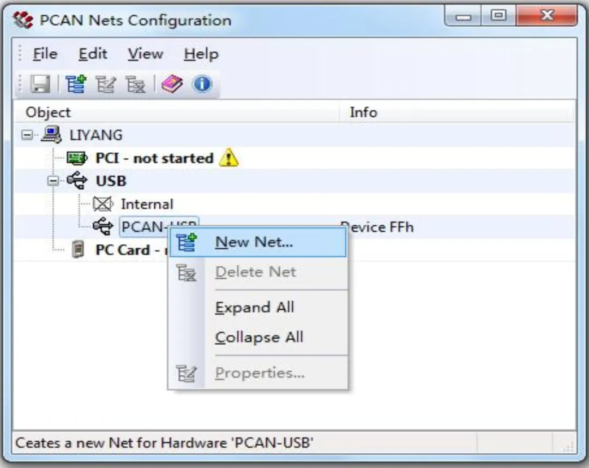The width and height of the screenshot is (589, 468).
Task: Click the USB group icon
Action: [77, 181]
